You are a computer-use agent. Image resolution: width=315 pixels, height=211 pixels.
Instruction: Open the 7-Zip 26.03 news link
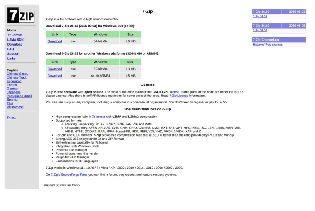[x=260, y=17]
